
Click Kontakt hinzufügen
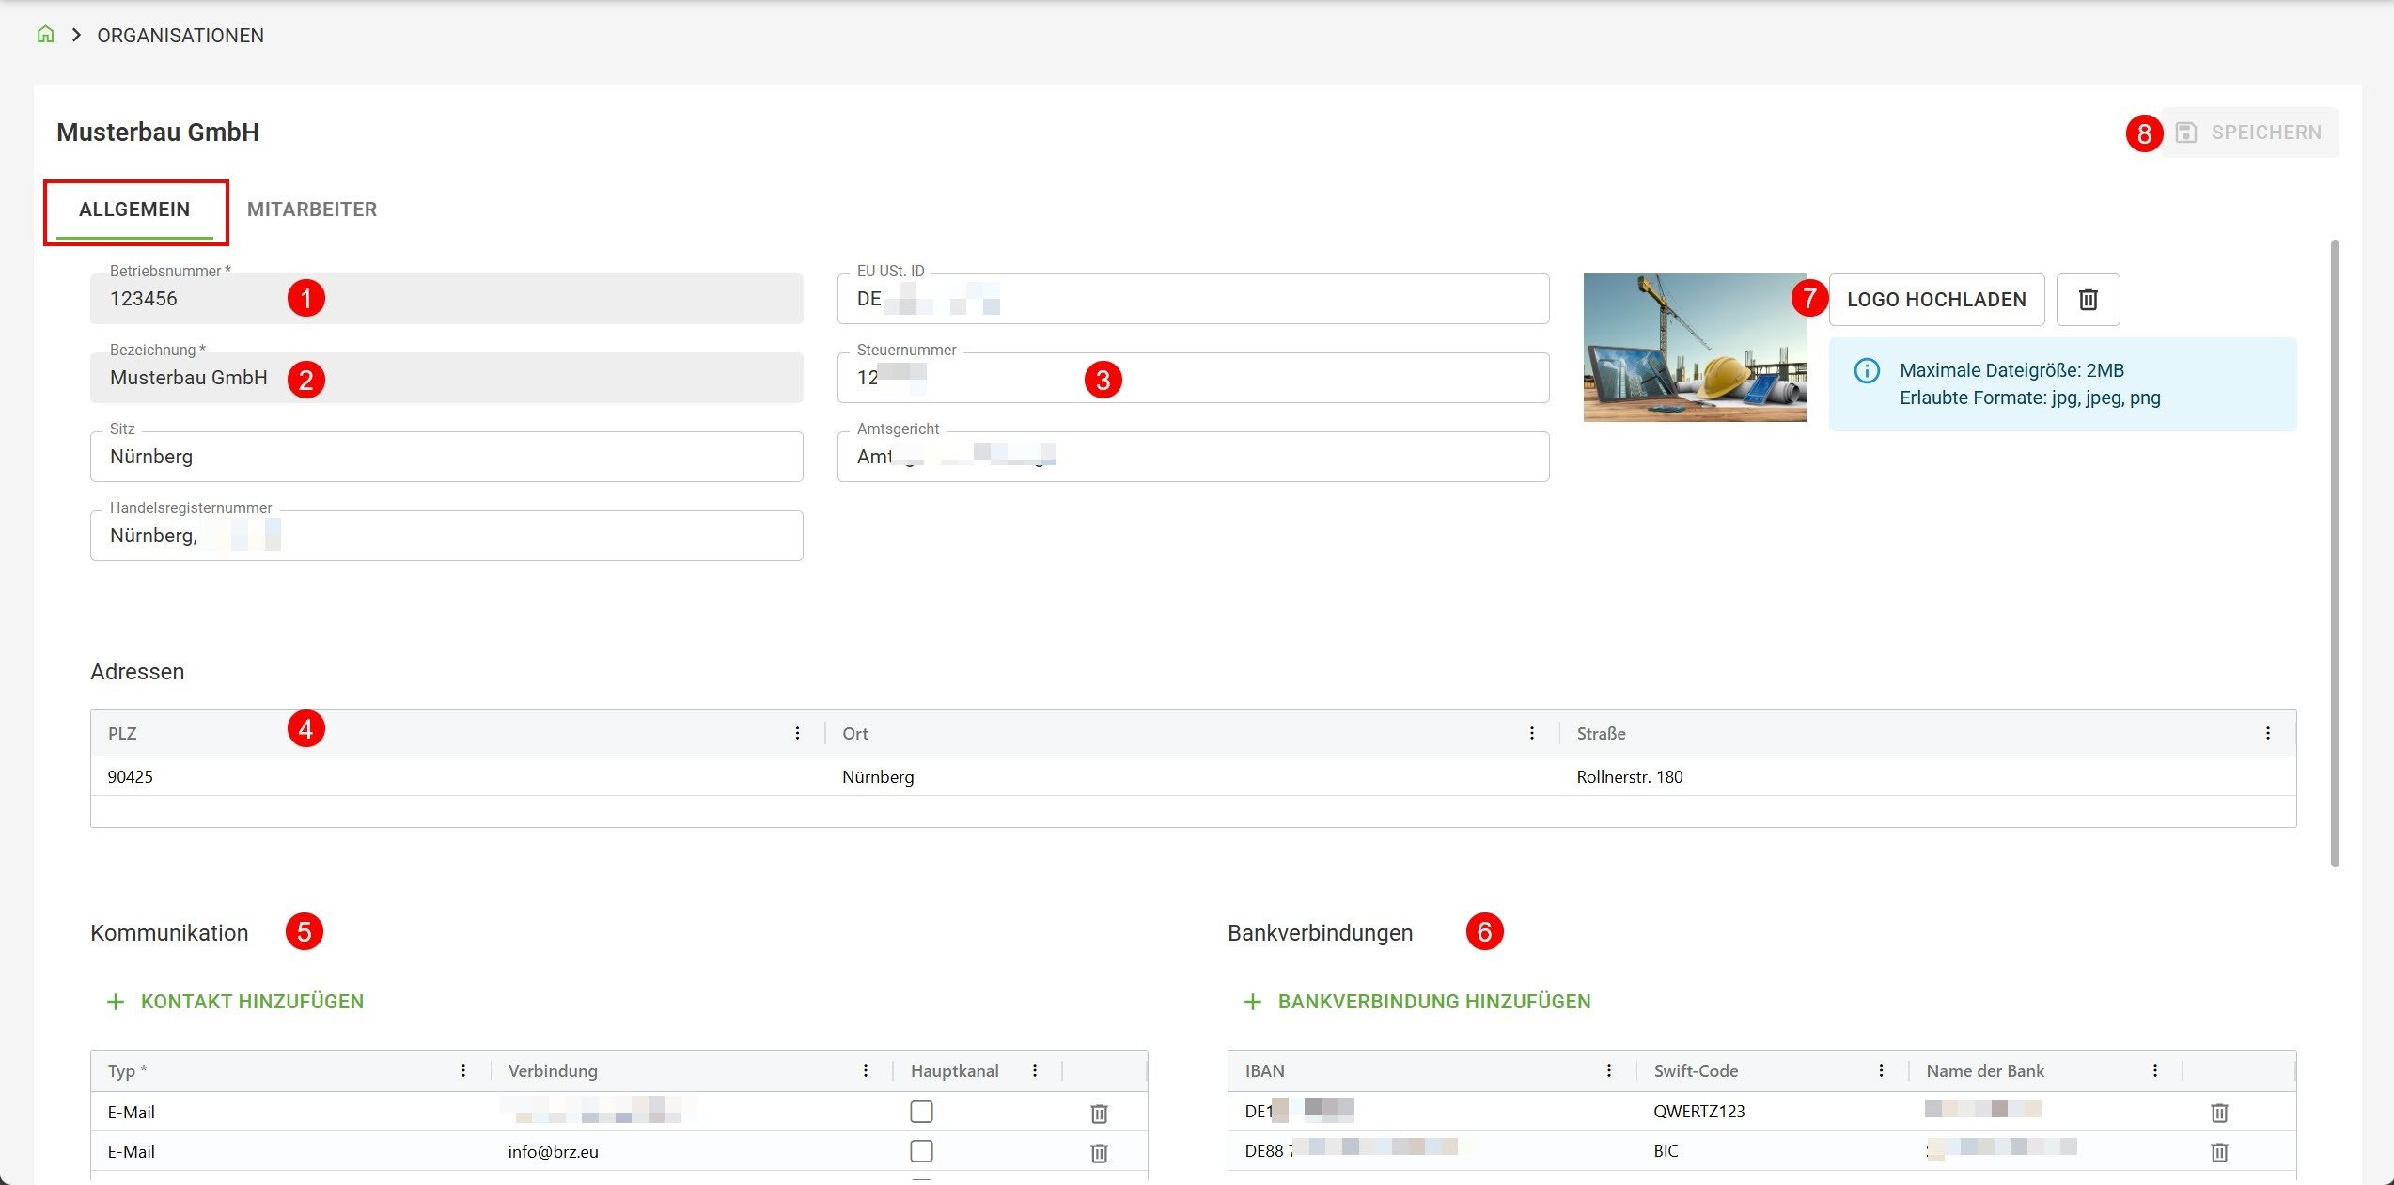coord(235,1002)
